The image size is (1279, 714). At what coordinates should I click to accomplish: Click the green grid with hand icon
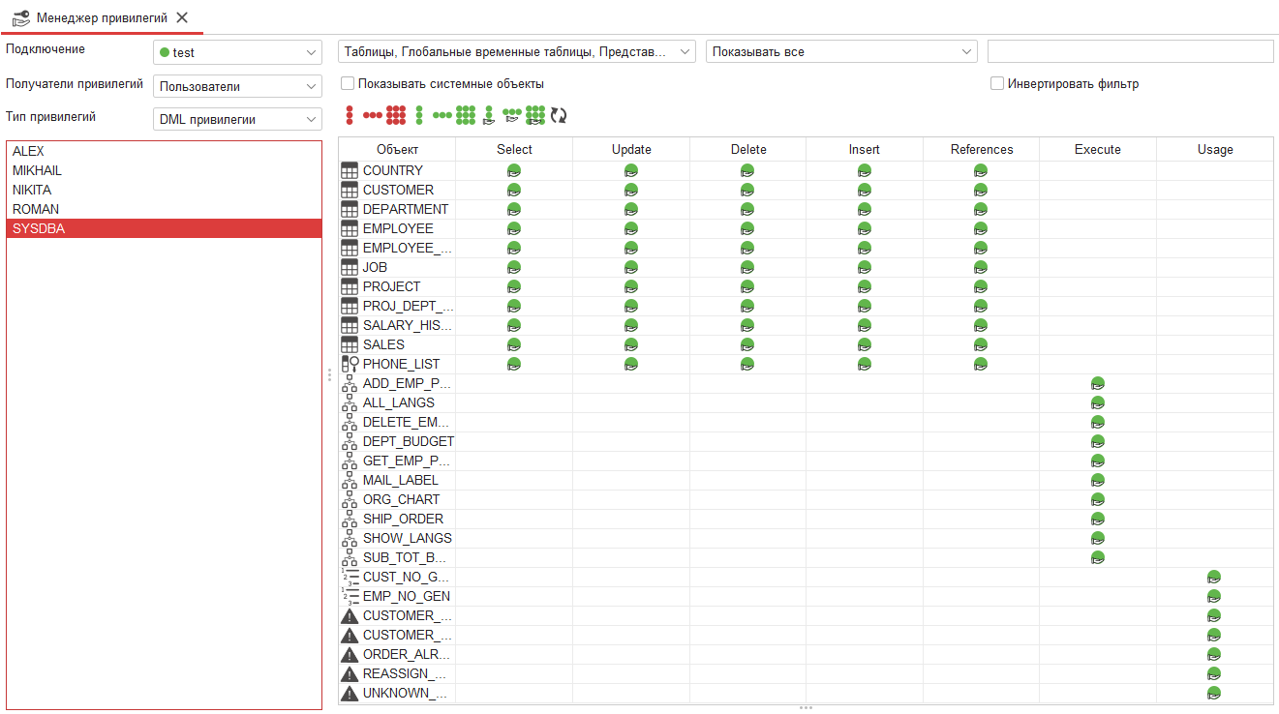pos(535,115)
